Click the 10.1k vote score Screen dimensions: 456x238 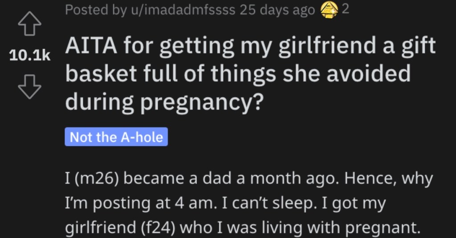(30, 55)
